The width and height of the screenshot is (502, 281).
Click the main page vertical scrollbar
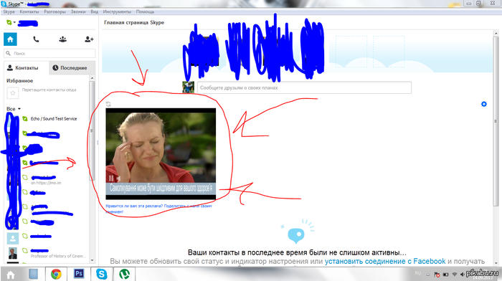[x=496, y=122]
